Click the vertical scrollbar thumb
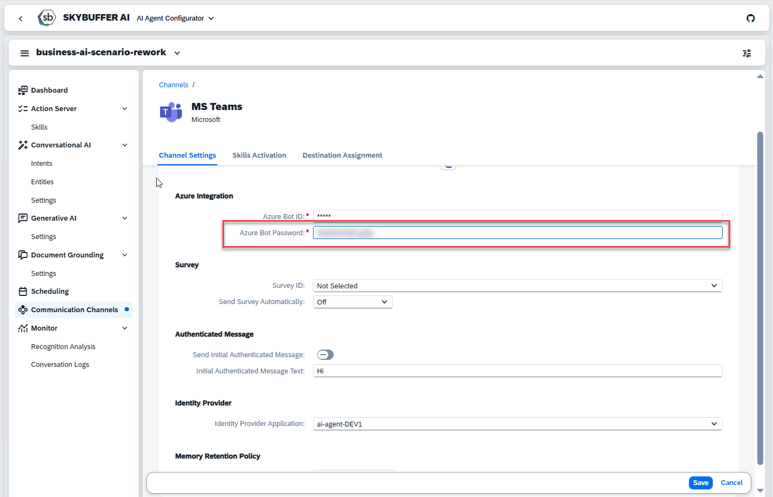The width and height of the screenshot is (773, 497). (760, 298)
